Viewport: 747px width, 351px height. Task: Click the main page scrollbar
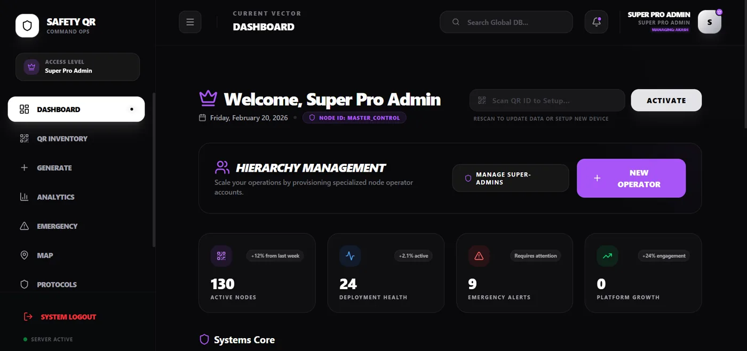tap(744, 64)
